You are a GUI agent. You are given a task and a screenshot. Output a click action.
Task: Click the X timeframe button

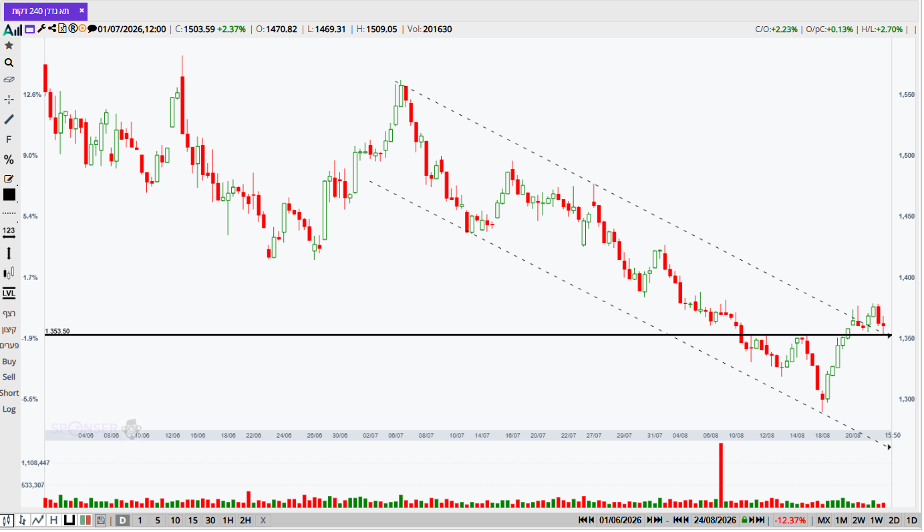263,520
